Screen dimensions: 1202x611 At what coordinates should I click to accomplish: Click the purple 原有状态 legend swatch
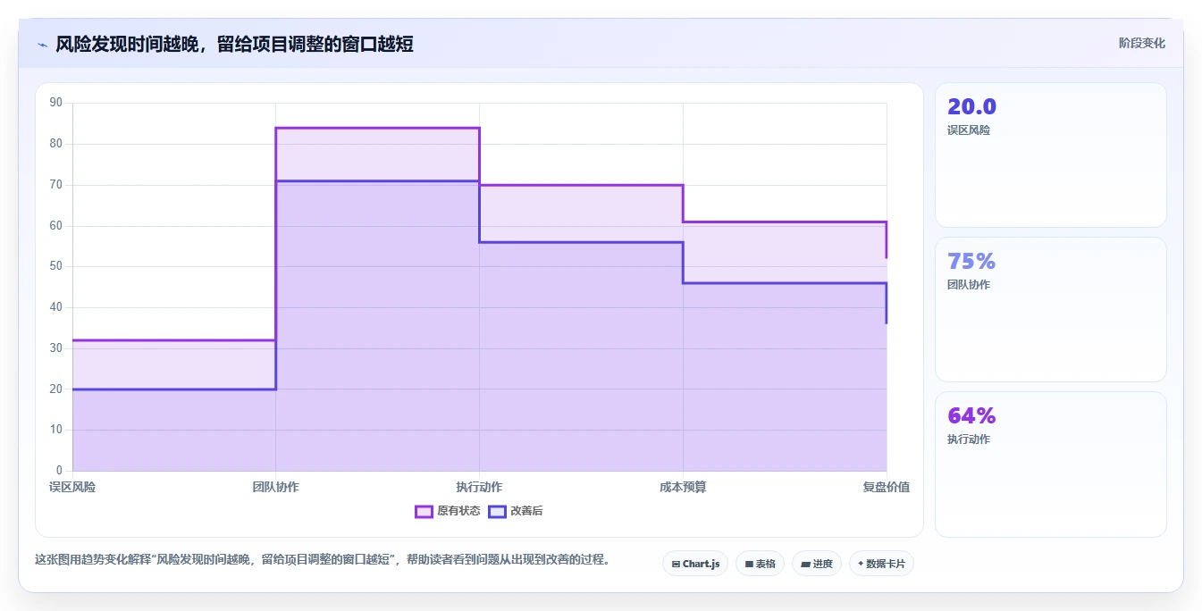click(424, 511)
